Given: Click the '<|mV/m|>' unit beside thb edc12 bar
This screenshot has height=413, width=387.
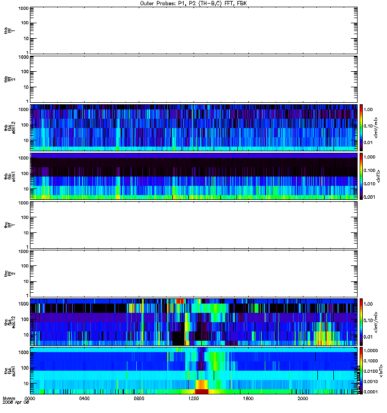Looking at the screenshot, I should [377, 128].
